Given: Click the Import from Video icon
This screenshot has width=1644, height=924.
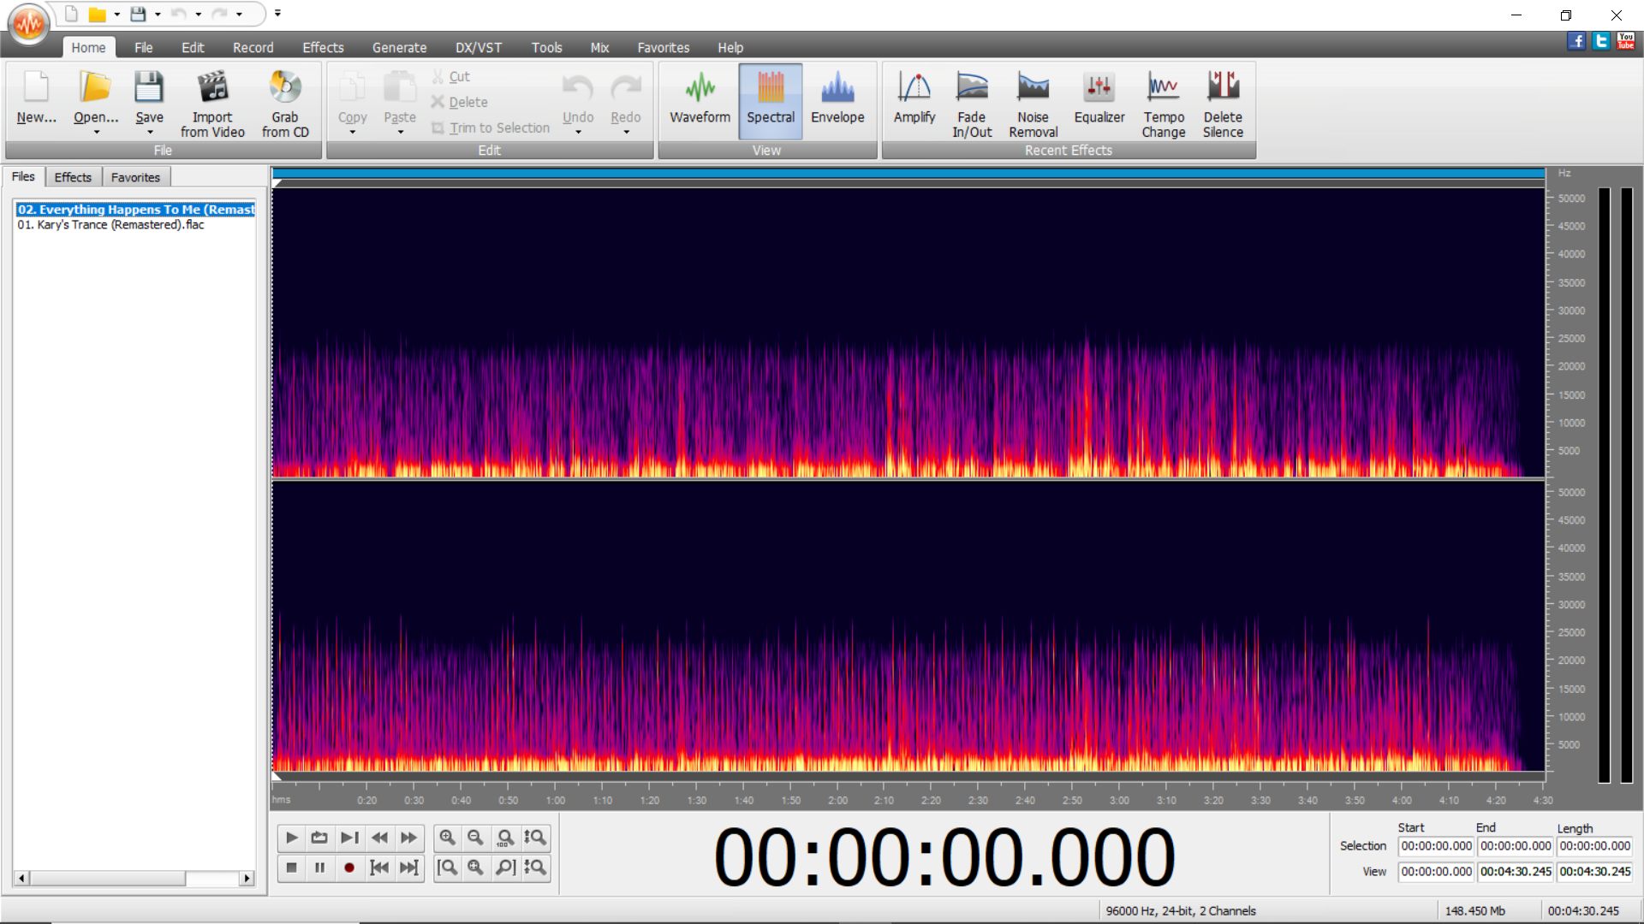Looking at the screenshot, I should coord(212,103).
